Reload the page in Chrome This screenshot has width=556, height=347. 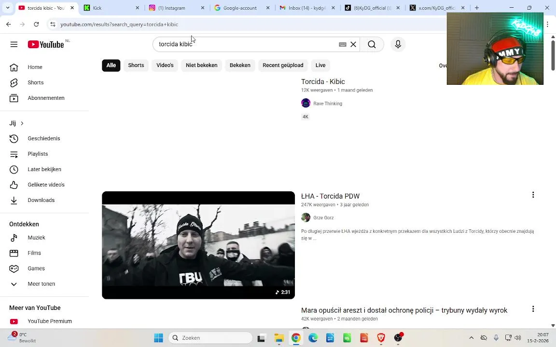click(x=36, y=24)
